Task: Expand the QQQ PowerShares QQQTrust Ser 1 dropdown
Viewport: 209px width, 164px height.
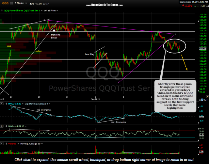Action: 42,10
